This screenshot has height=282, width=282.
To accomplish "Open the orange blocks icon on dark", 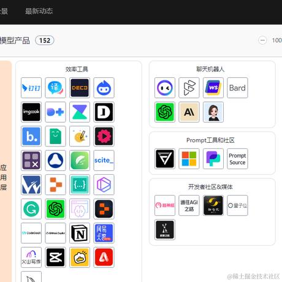I will (x=104, y=209).
